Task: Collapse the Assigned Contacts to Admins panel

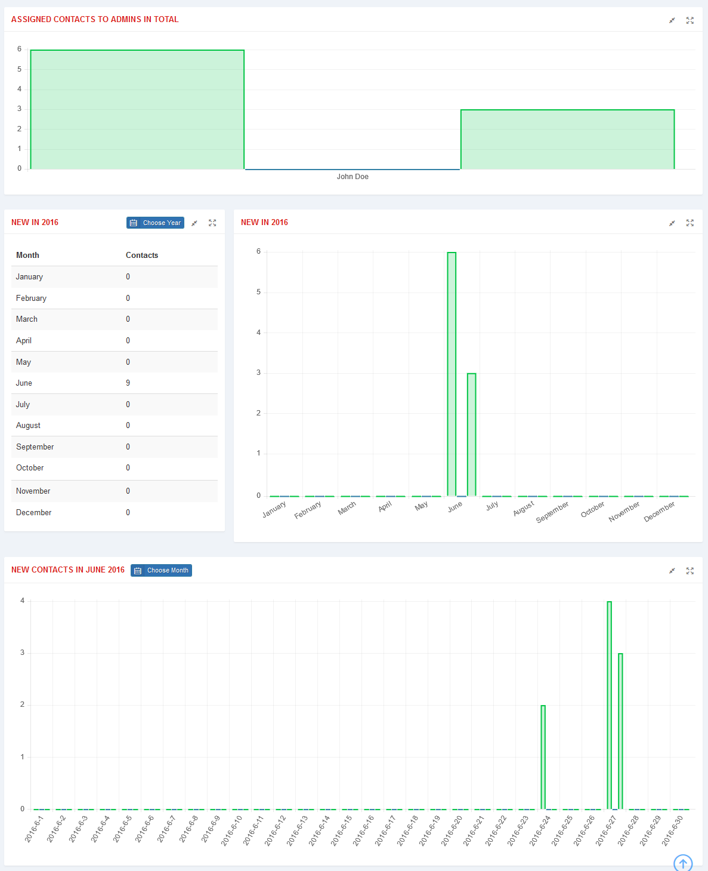Action: [672, 20]
